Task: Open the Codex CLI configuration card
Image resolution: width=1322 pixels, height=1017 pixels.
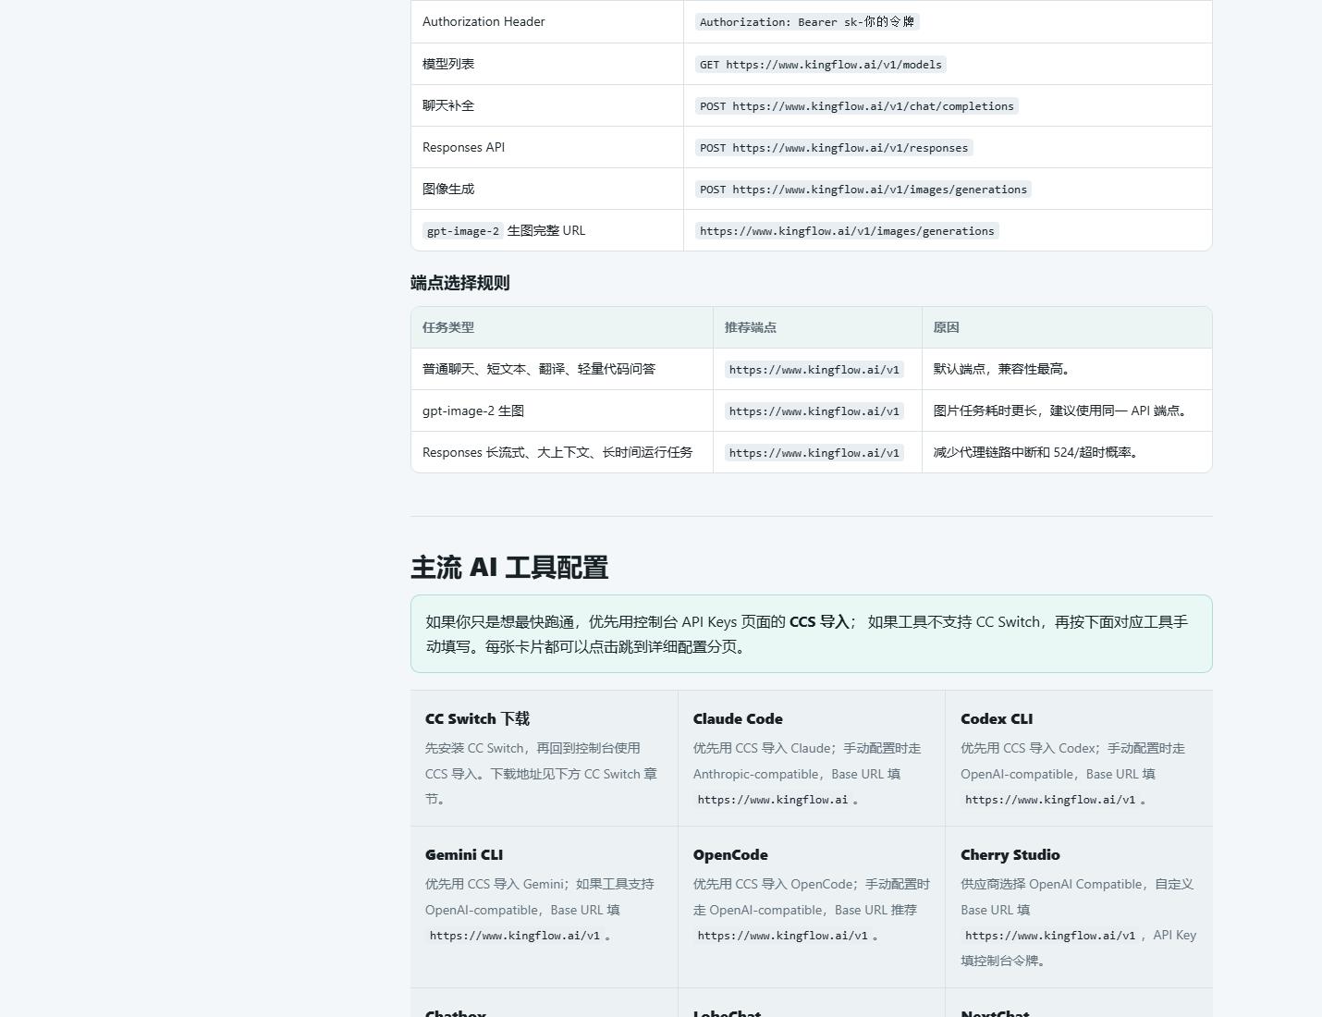Action: tap(1079, 758)
